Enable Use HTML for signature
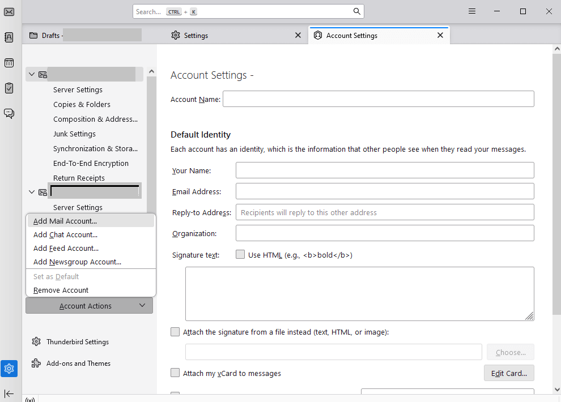 (x=240, y=254)
